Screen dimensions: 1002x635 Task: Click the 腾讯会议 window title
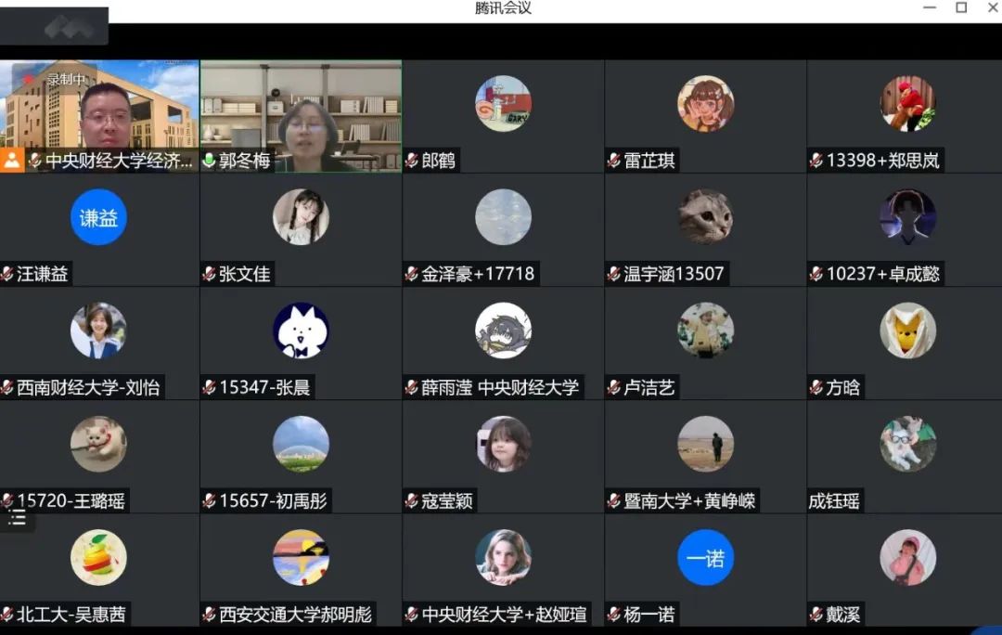pos(503,8)
